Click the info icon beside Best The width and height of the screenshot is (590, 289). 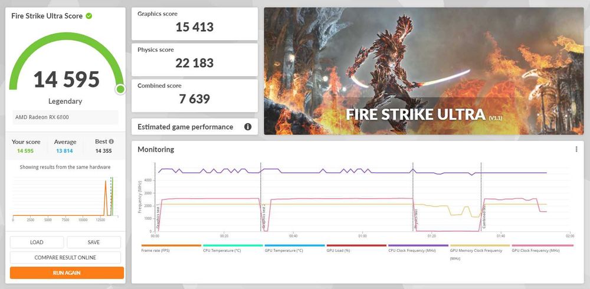(x=112, y=142)
